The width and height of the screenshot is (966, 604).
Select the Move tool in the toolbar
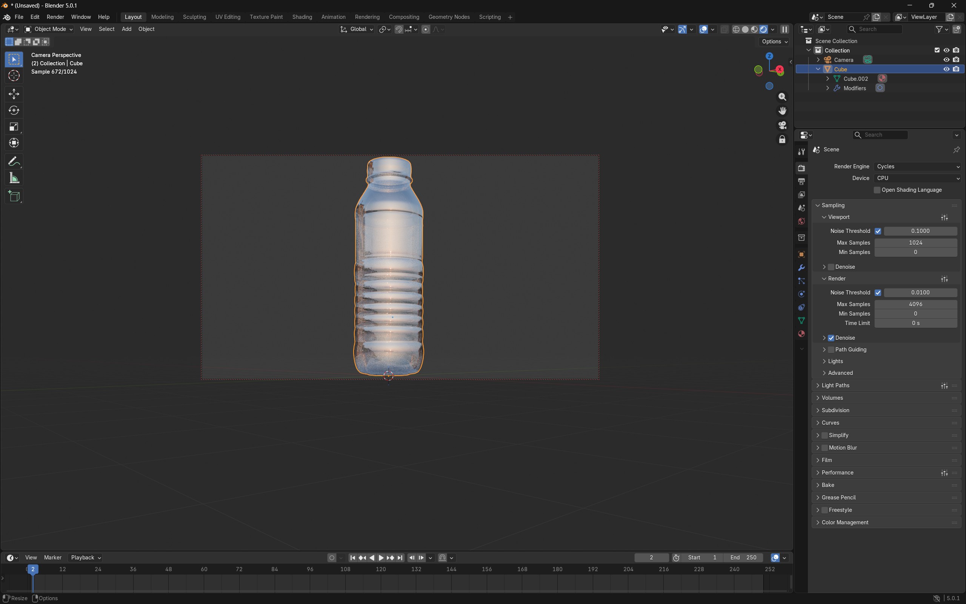14,94
